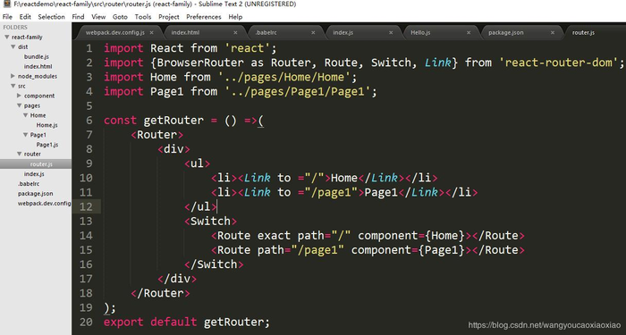
Task: Open the View menu
Action: tap(98, 17)
